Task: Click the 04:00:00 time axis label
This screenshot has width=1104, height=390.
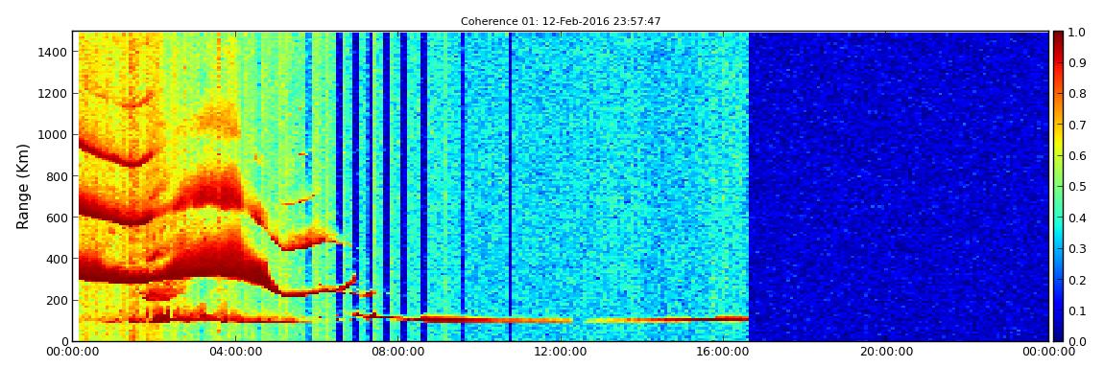Action: pyautogui.click(x=235, y=352)
